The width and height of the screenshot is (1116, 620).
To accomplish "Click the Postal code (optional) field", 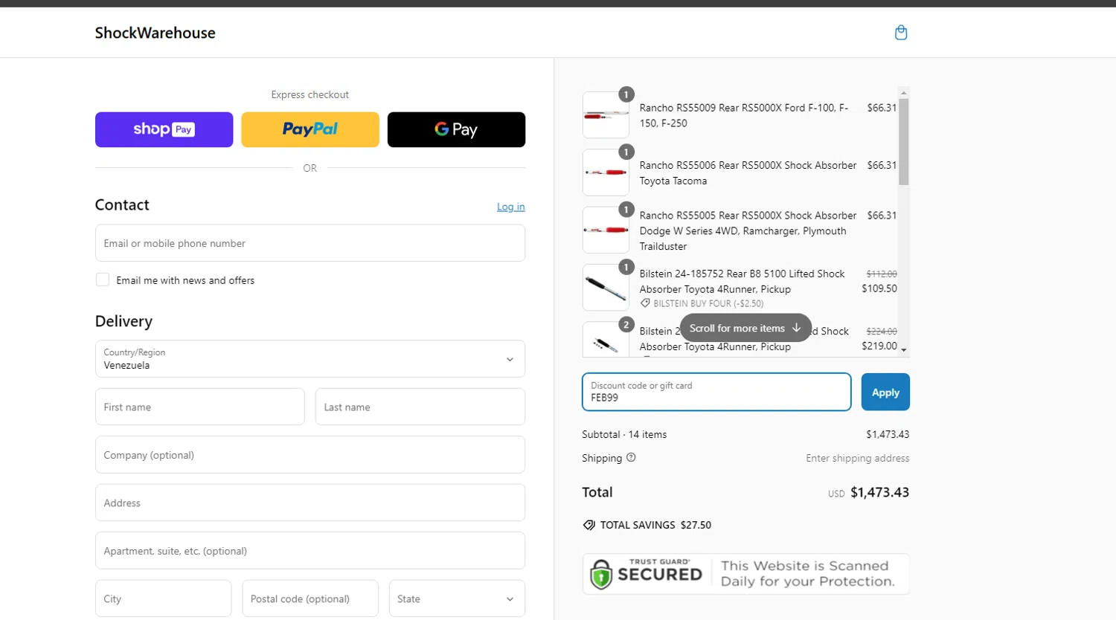I will pos(310,598).
